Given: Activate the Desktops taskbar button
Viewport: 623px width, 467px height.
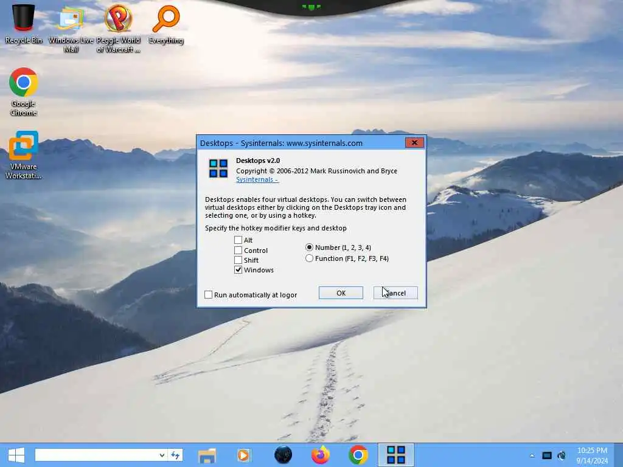Looking at the screenshot, I should click(395, 455).
